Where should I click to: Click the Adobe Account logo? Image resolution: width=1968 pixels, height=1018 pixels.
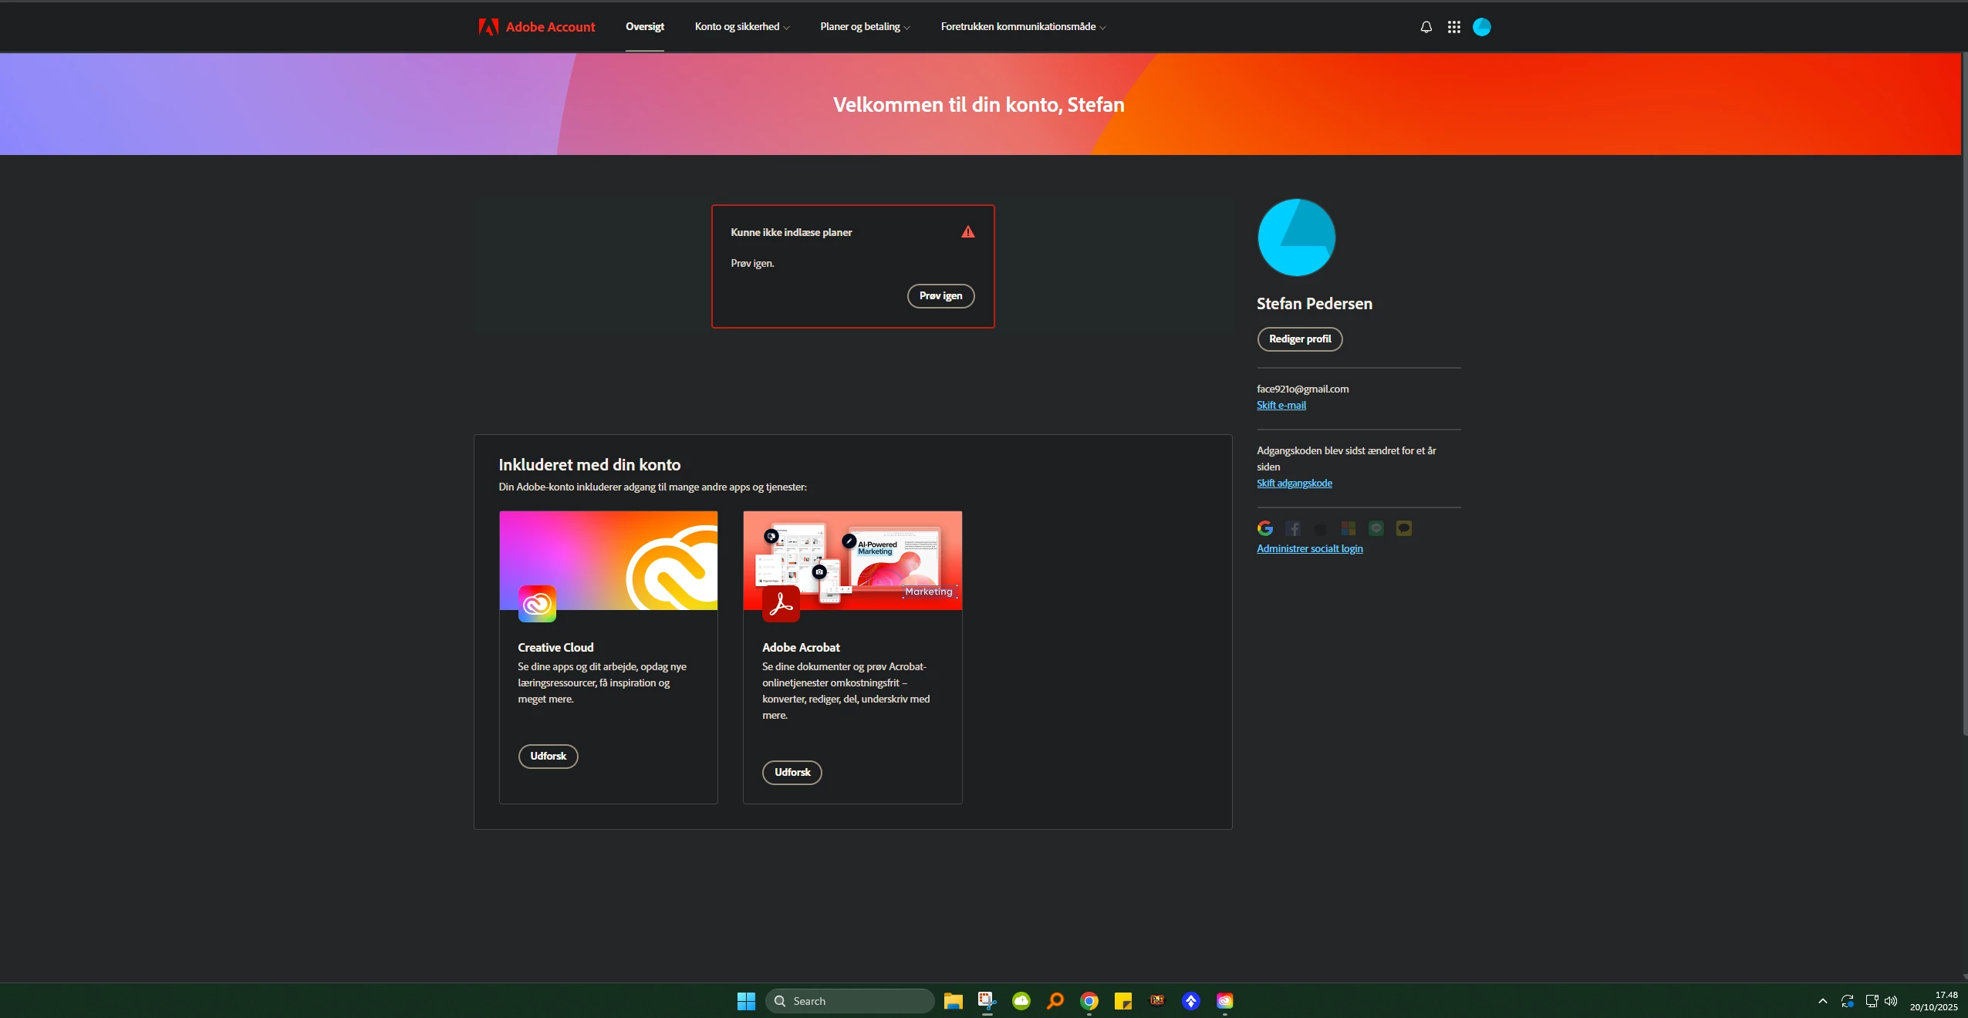537,27
